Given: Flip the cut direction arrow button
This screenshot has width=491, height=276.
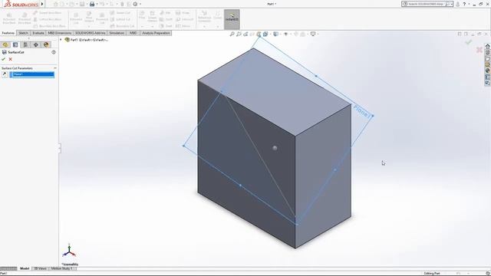Looking at the screenshot, I should (x=5, y=74).
